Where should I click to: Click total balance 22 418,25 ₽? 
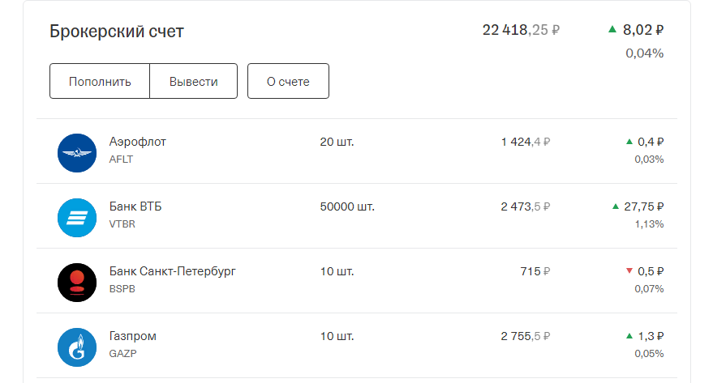[521, 30]
